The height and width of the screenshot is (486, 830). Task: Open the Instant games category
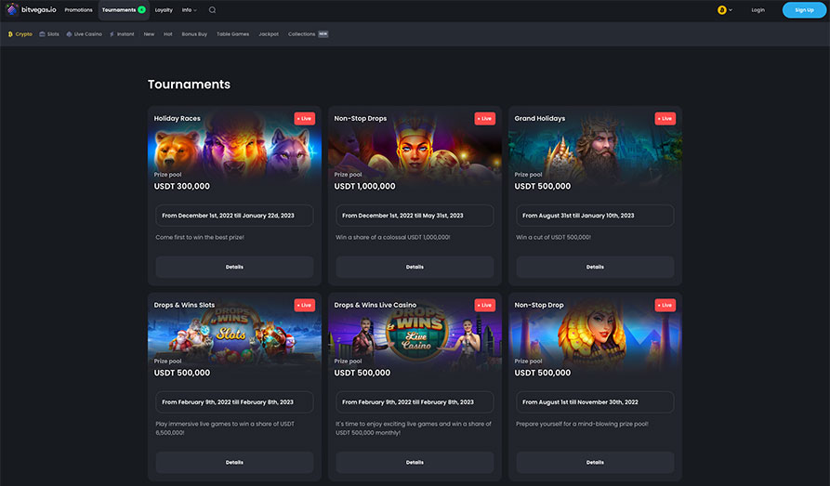coord(122,34)
